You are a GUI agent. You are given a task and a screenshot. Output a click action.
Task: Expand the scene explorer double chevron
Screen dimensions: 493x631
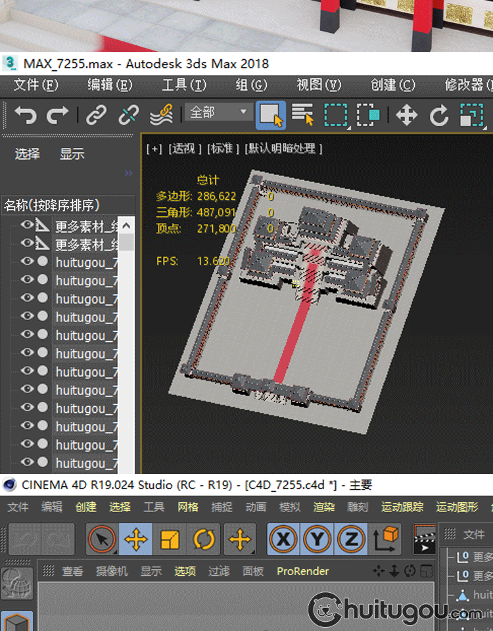128,173
